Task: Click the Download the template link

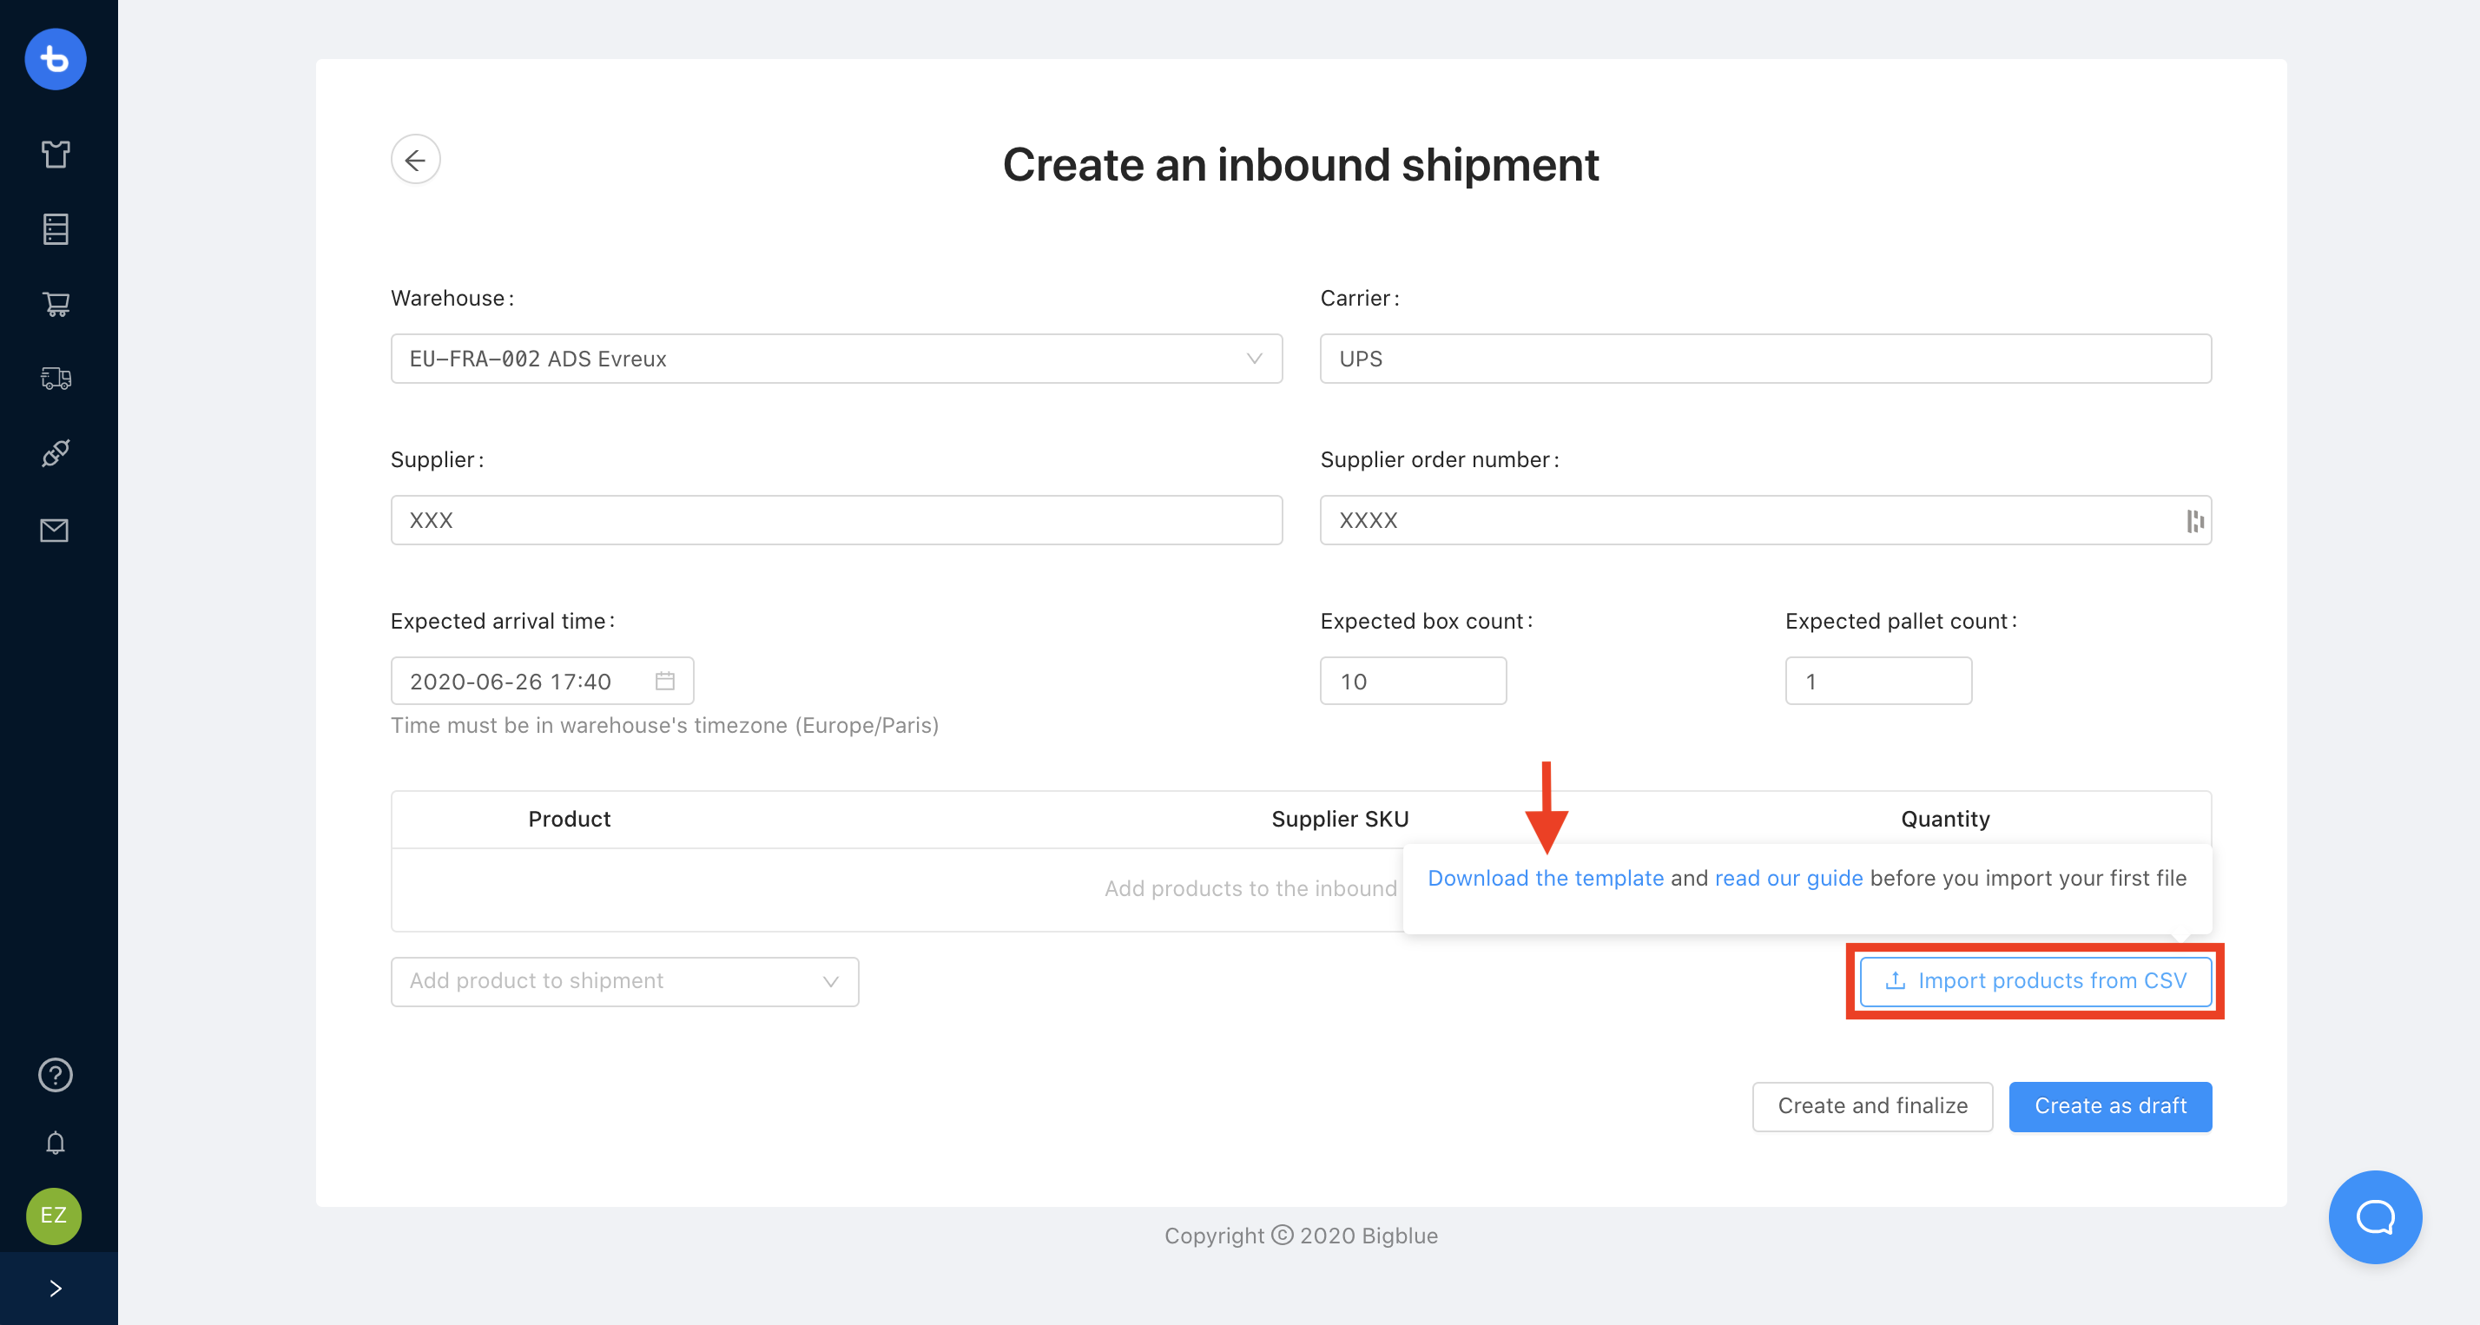Action: point(1545,878)
